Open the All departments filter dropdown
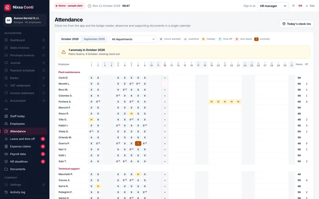Image resolution: width=319 pixels, height=199 pixels. point(133,39)
